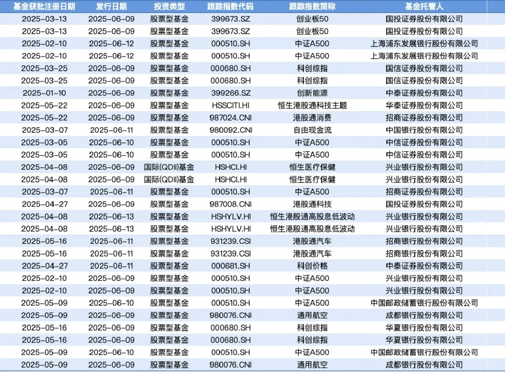Select issue date 2025-06-11 in 自由现金流 row
Screen dimensions: 505x372
click(x=111, y=130)
